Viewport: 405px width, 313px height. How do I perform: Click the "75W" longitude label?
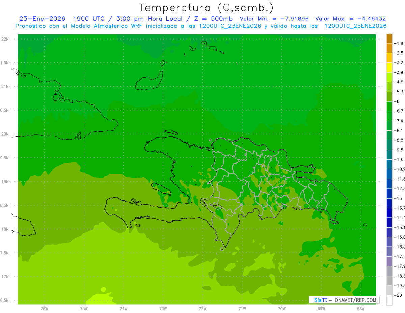coord(84,309)
